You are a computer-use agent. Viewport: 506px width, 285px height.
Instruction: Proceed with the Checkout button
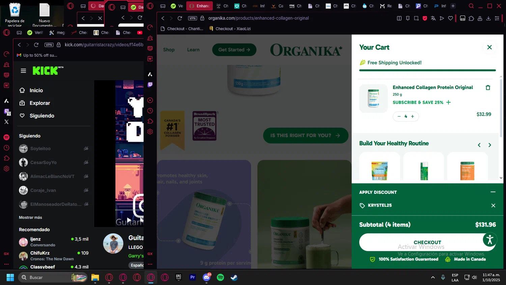[x=427, y=242]
